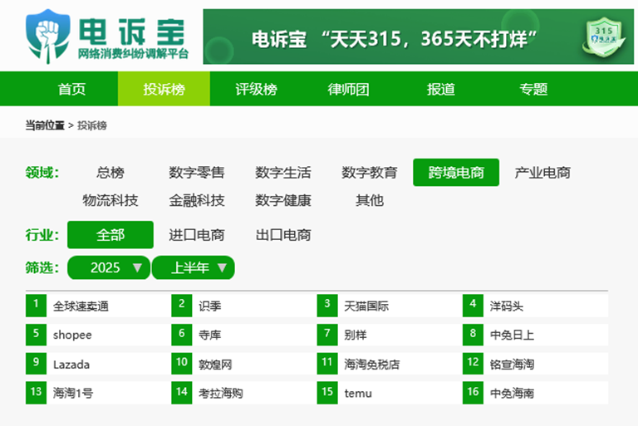
Task: Select the 数字零售 domain filter
Action: coord(197,173)
